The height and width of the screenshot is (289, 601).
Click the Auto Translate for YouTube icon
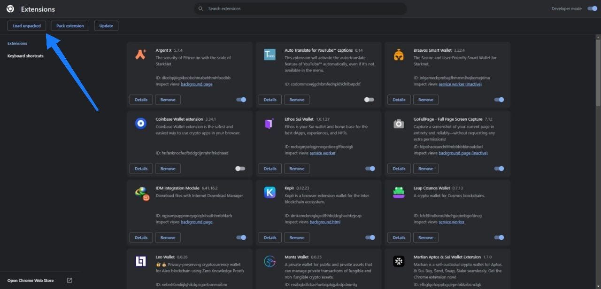point(270,55)
